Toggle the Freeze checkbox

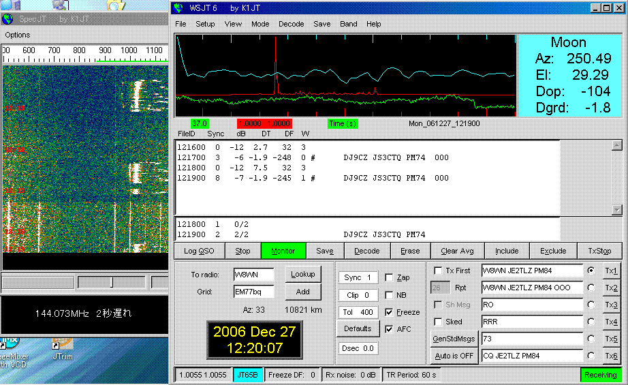point(389,312)
